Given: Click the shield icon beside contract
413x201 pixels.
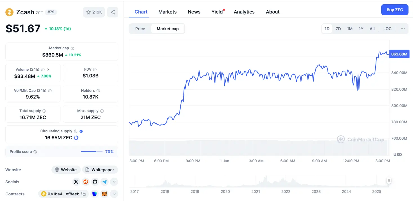Looking at the screenshot, I should [95, 194].
